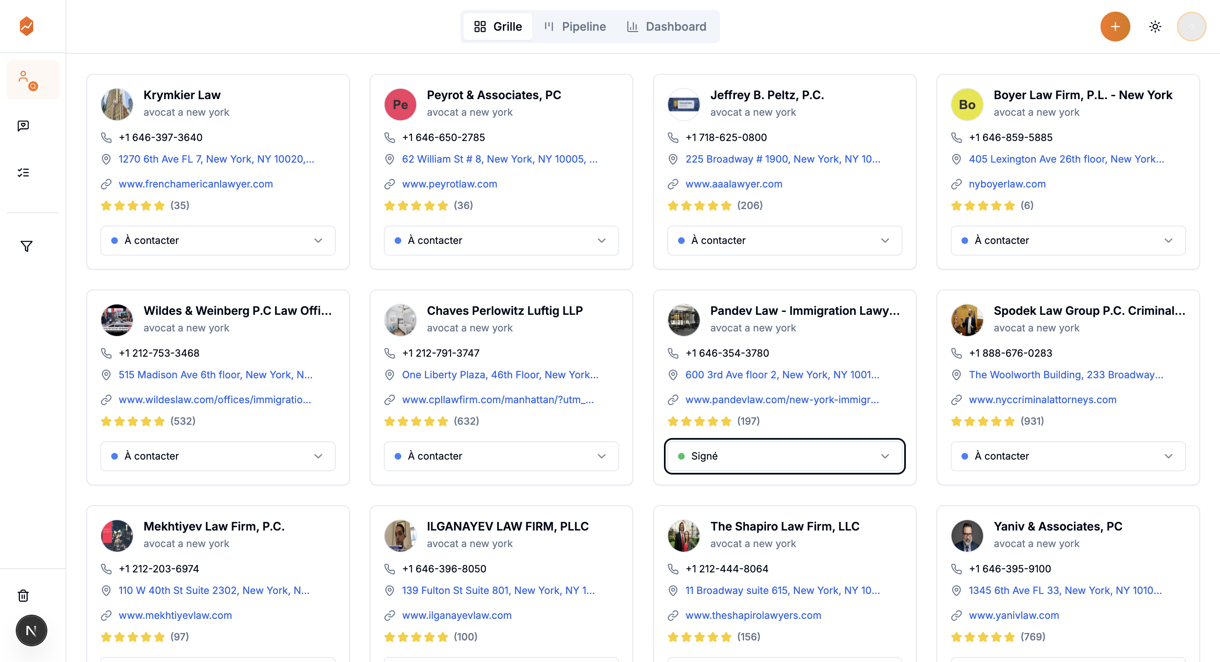Open 11 Broadway suite 615 address link
This screenshot has height=662, width=1220.
point(782,591)
